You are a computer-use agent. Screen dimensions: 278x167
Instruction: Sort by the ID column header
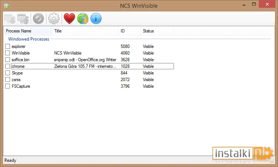pos(130,31)
